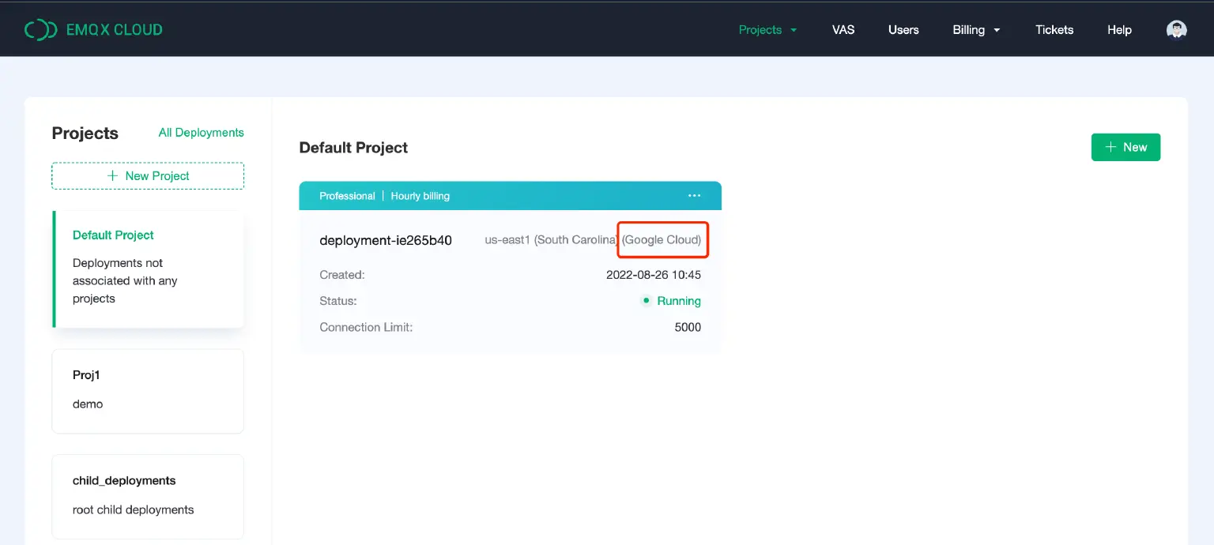Expand the Projects dropdown in navbar

[x=767, y=30]
